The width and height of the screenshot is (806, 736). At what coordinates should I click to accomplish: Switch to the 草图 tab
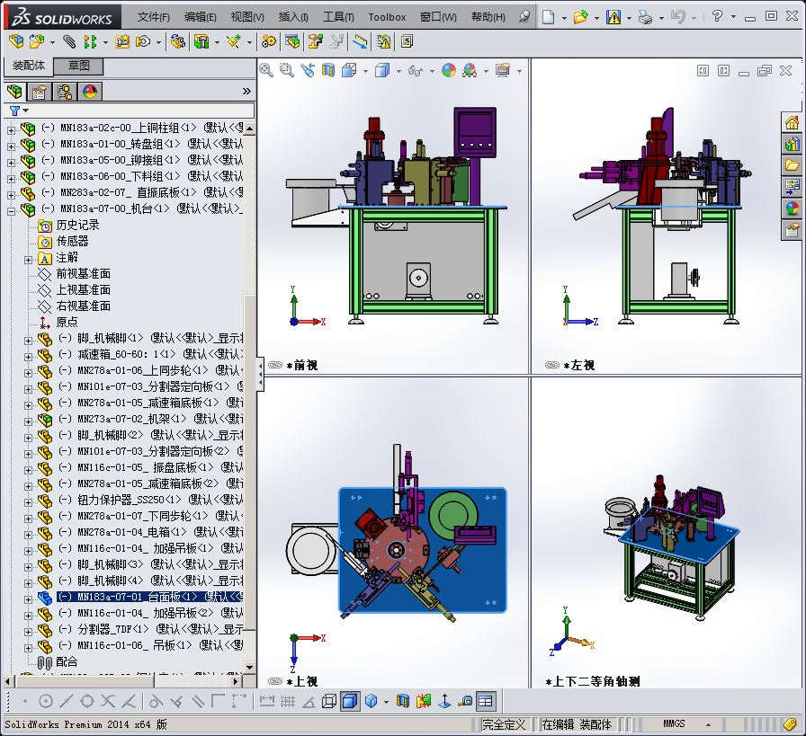coord(78,66)
